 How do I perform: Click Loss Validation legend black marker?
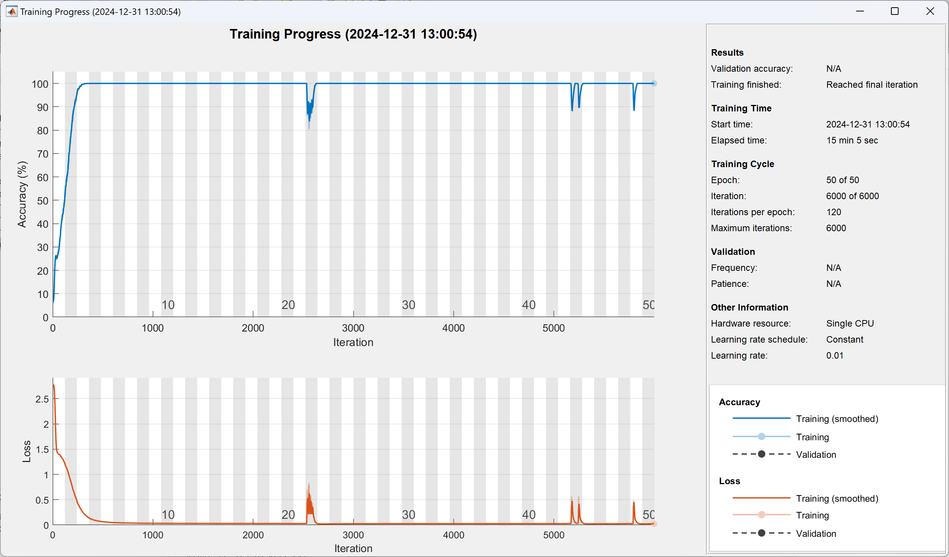click(761, 533)
